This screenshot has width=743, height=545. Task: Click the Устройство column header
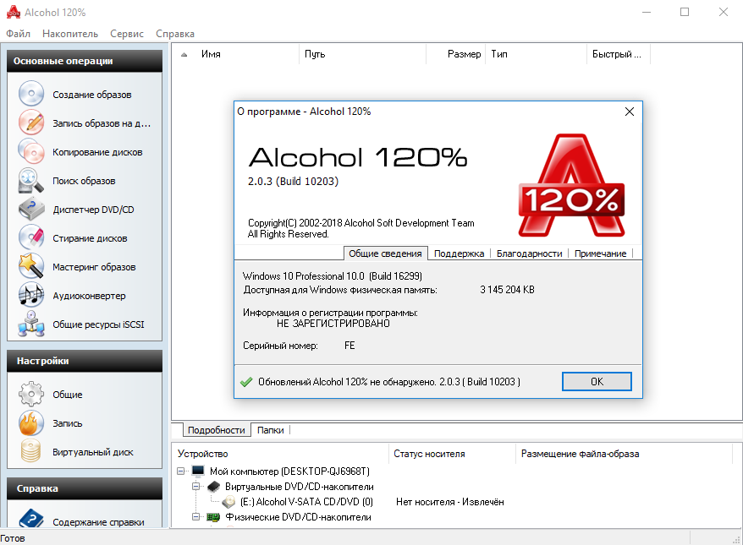click(282, 453)
